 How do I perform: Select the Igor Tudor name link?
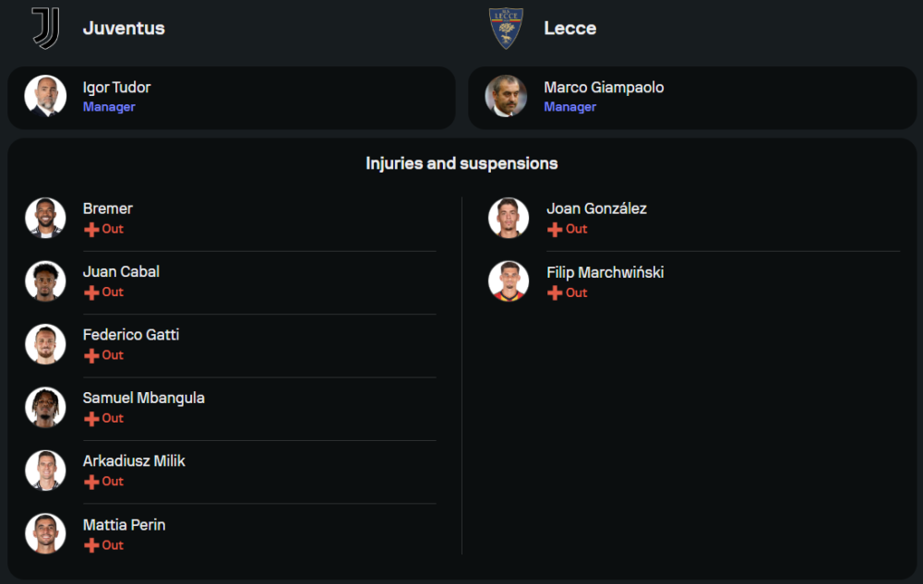point(116,88)
